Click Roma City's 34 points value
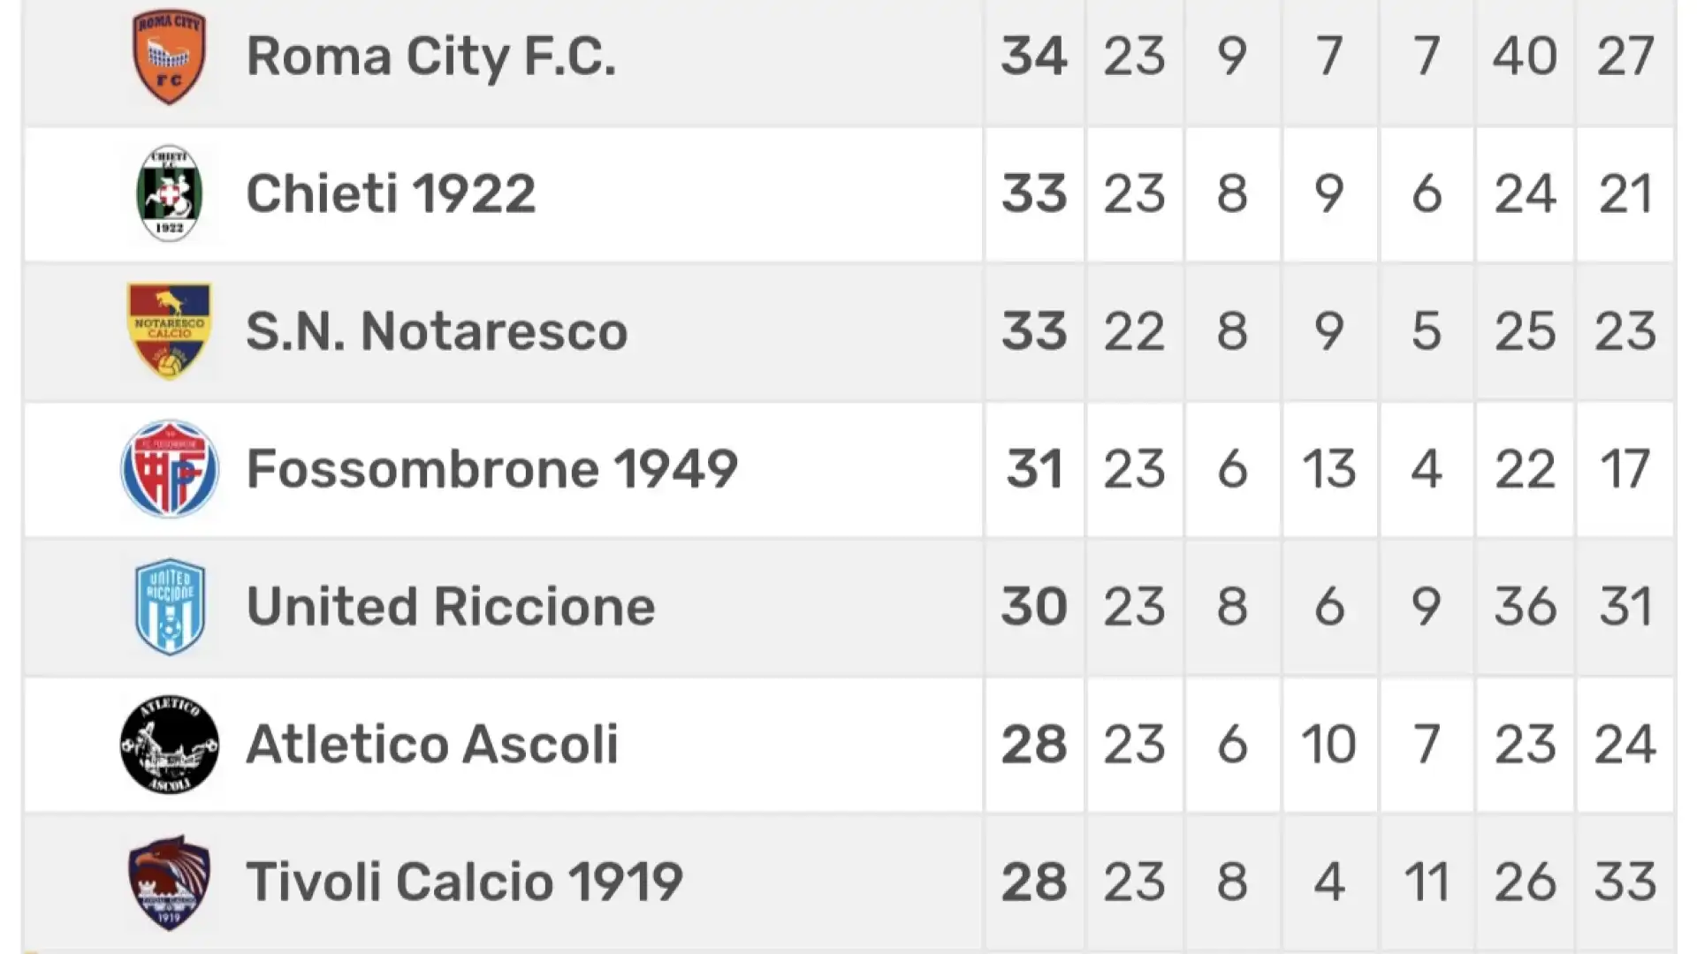The image size is (1697, 954). tap(1034, 57)
